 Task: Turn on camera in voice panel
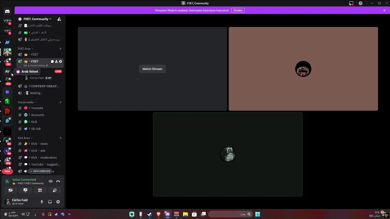(11, 190)
